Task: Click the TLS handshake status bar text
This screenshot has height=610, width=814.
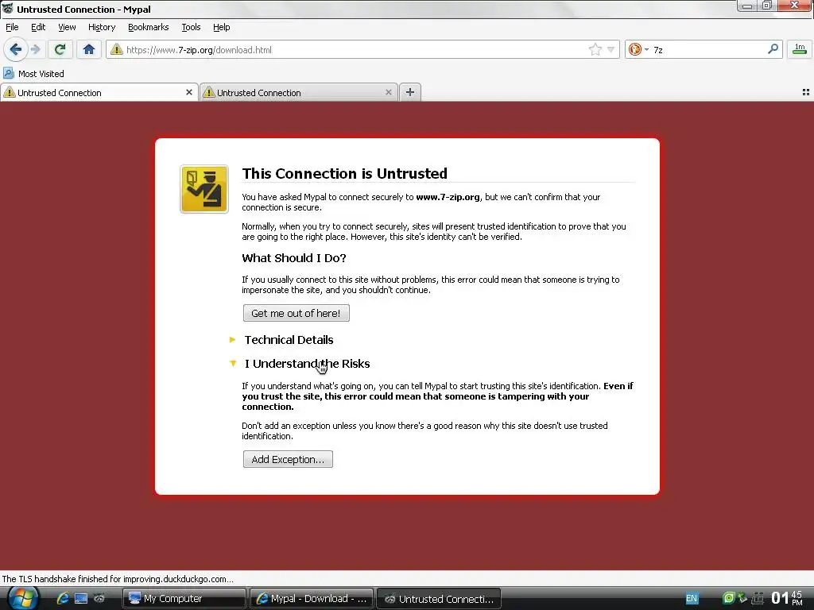Action: click(118, 579)
